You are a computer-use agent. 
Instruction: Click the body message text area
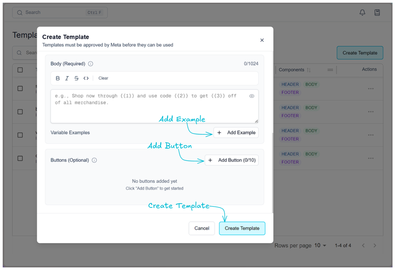pyautogui.click(x=150, y=109)
